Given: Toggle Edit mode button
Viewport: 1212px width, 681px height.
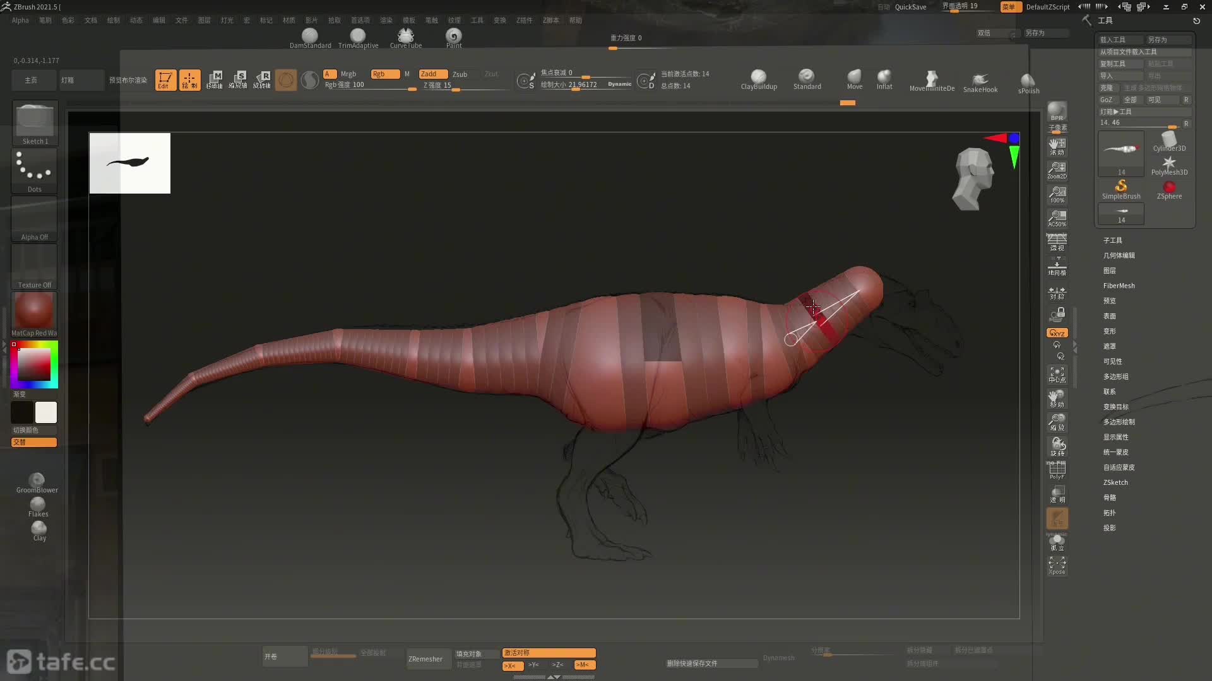Looking at the screenshot, I should pos(165,80).
